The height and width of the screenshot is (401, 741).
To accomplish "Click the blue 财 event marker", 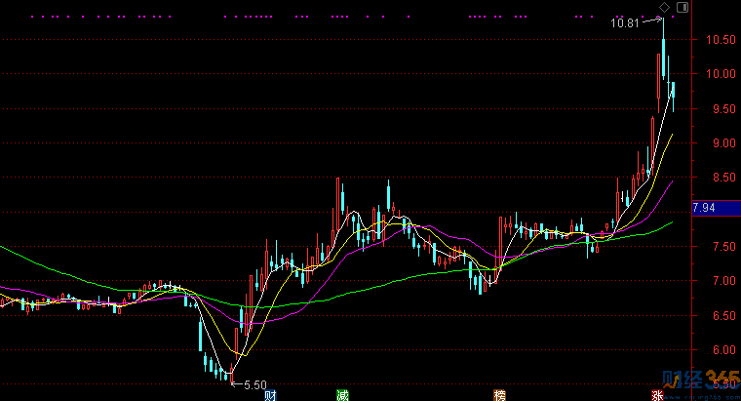I will coord(269,395).
